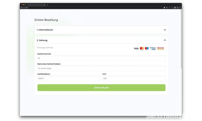The width and height of the screenshot is (202, 121).
Task: Click the Maestro card logo
Action: click(x=147, y=49)
